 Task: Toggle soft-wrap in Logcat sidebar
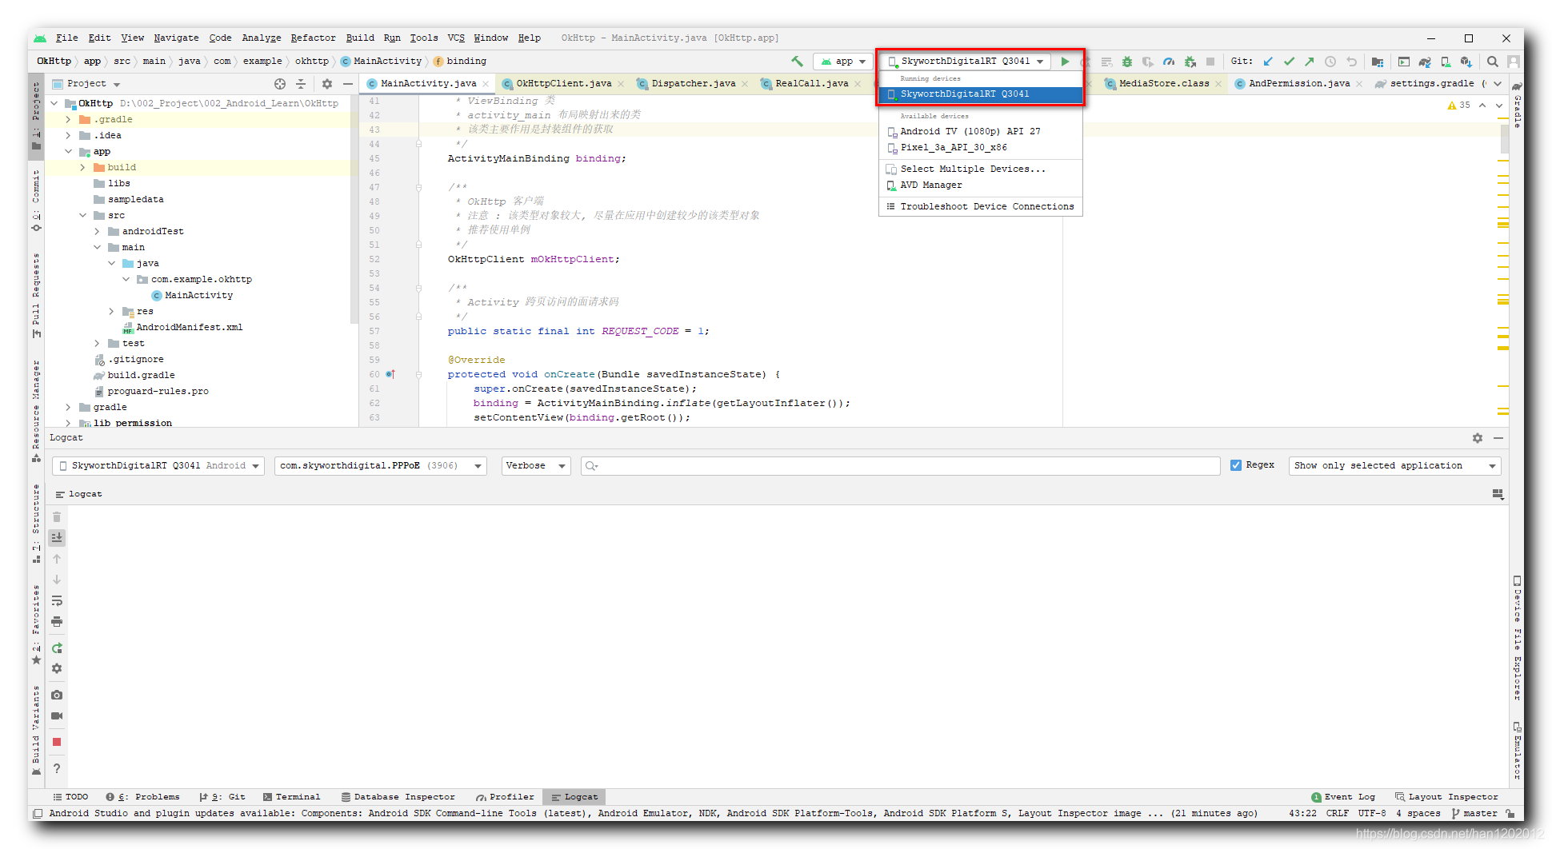tap(57, 600)
